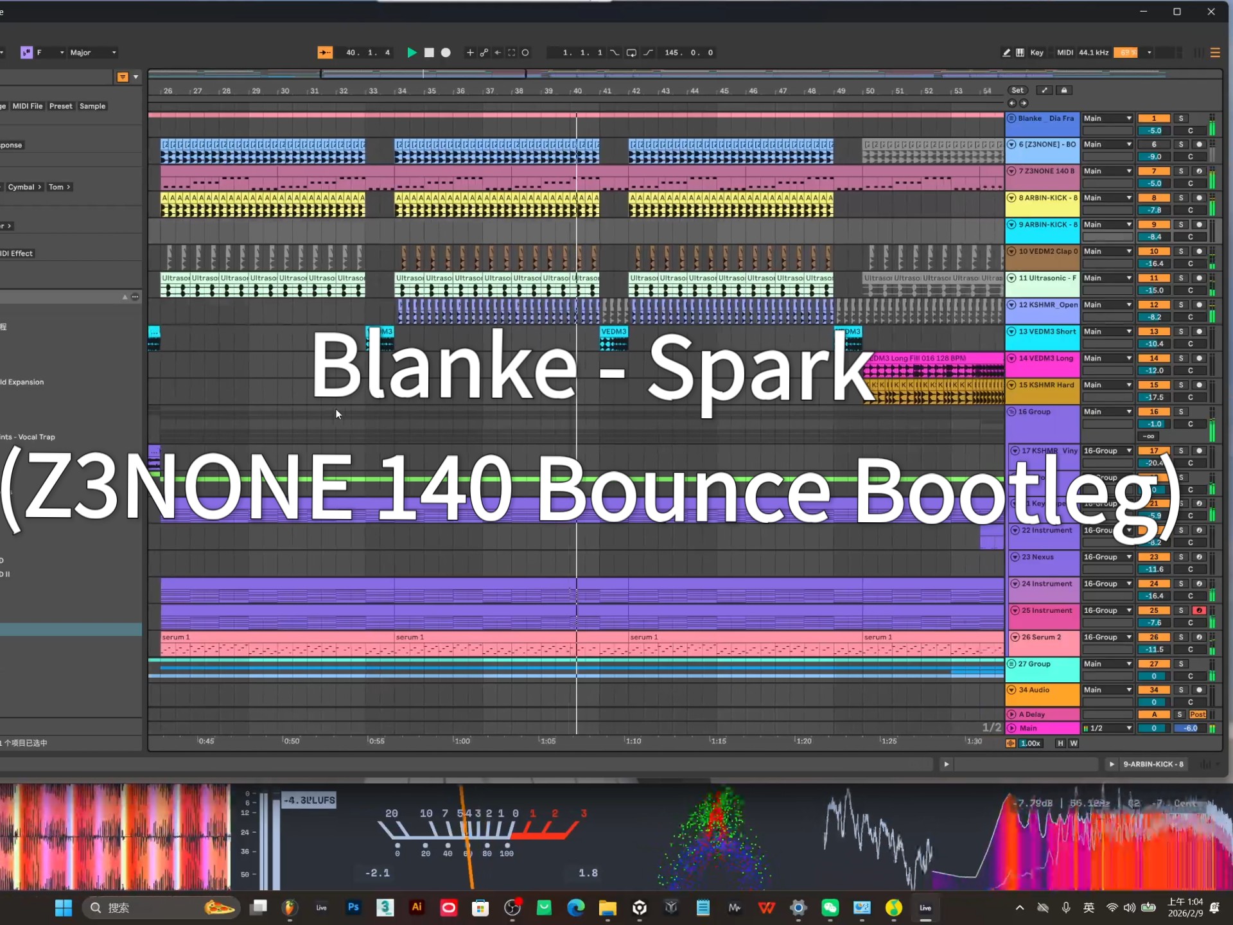The image size is (1233, 925).
Task: Toggle the Punch-In switch icon
Action: pos(615,53)
